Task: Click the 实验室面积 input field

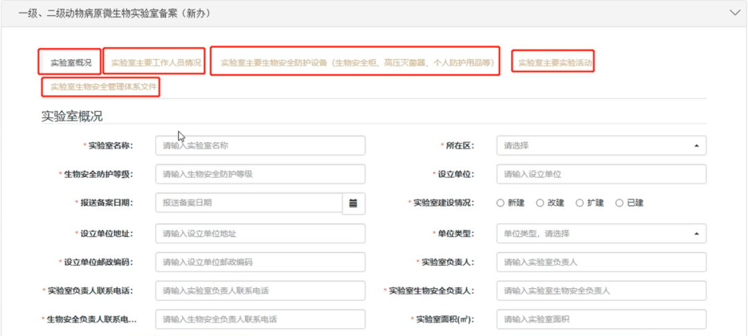Action: click(600, 319)
